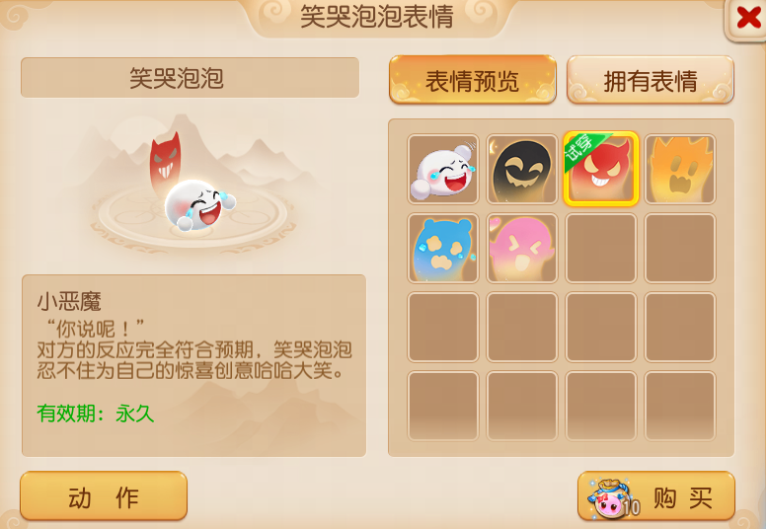
Task: Click the empty slot next to pink ghost
Action: tap(601, 248)
